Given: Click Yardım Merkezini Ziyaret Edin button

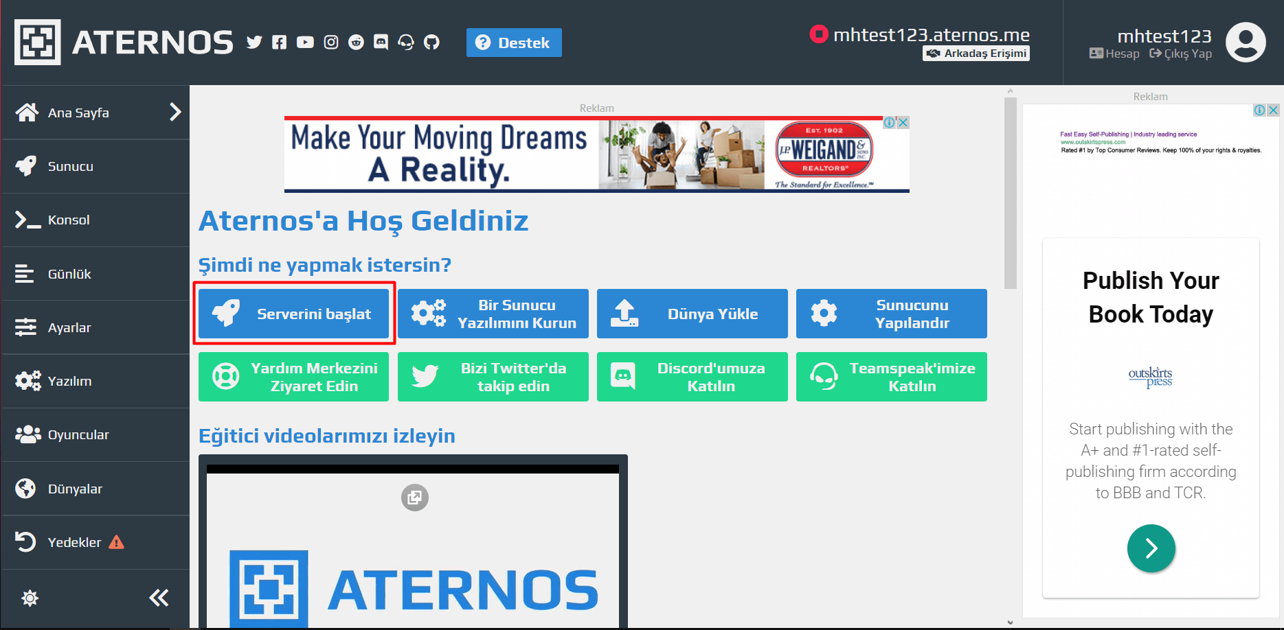Looking at the screenshot, I should click(293, 377).
